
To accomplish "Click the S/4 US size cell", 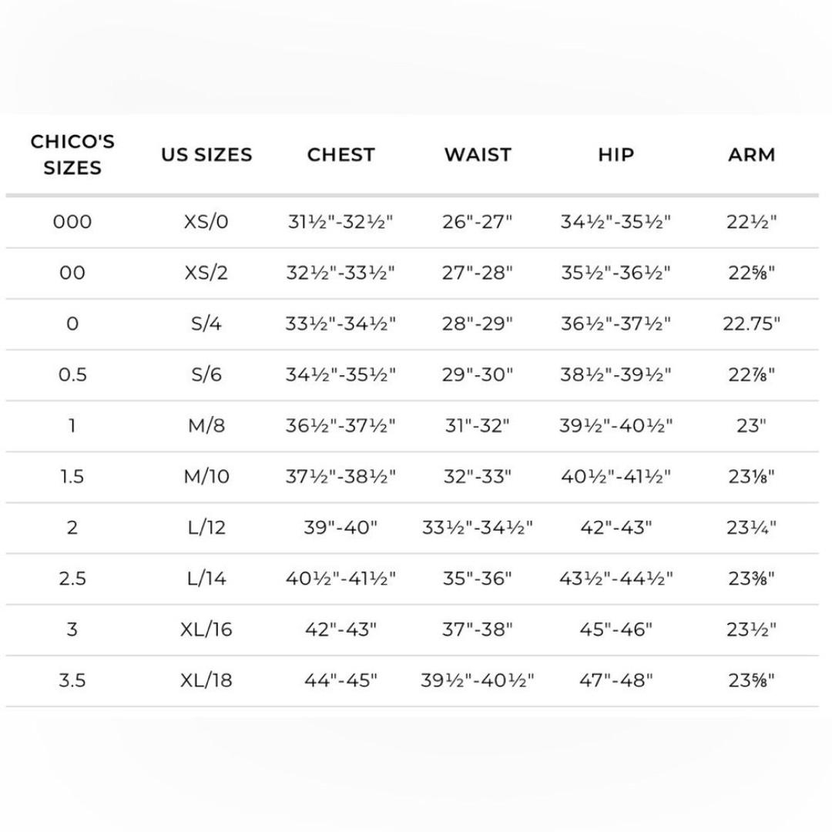I will pyautogui.click(x=206, y=323).
